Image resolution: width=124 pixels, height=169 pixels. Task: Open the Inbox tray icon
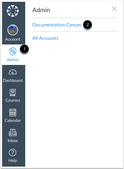13,133
